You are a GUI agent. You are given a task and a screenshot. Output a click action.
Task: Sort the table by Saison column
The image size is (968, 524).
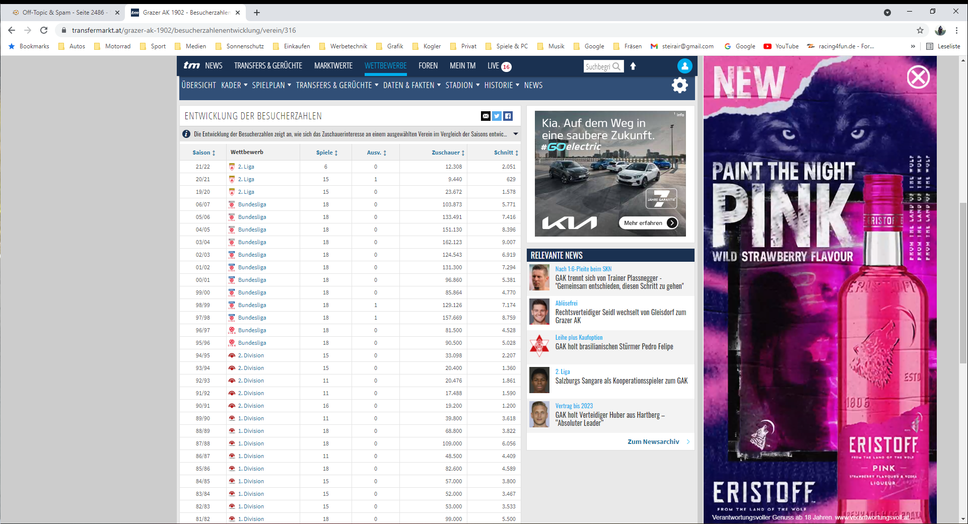point(204,153)
